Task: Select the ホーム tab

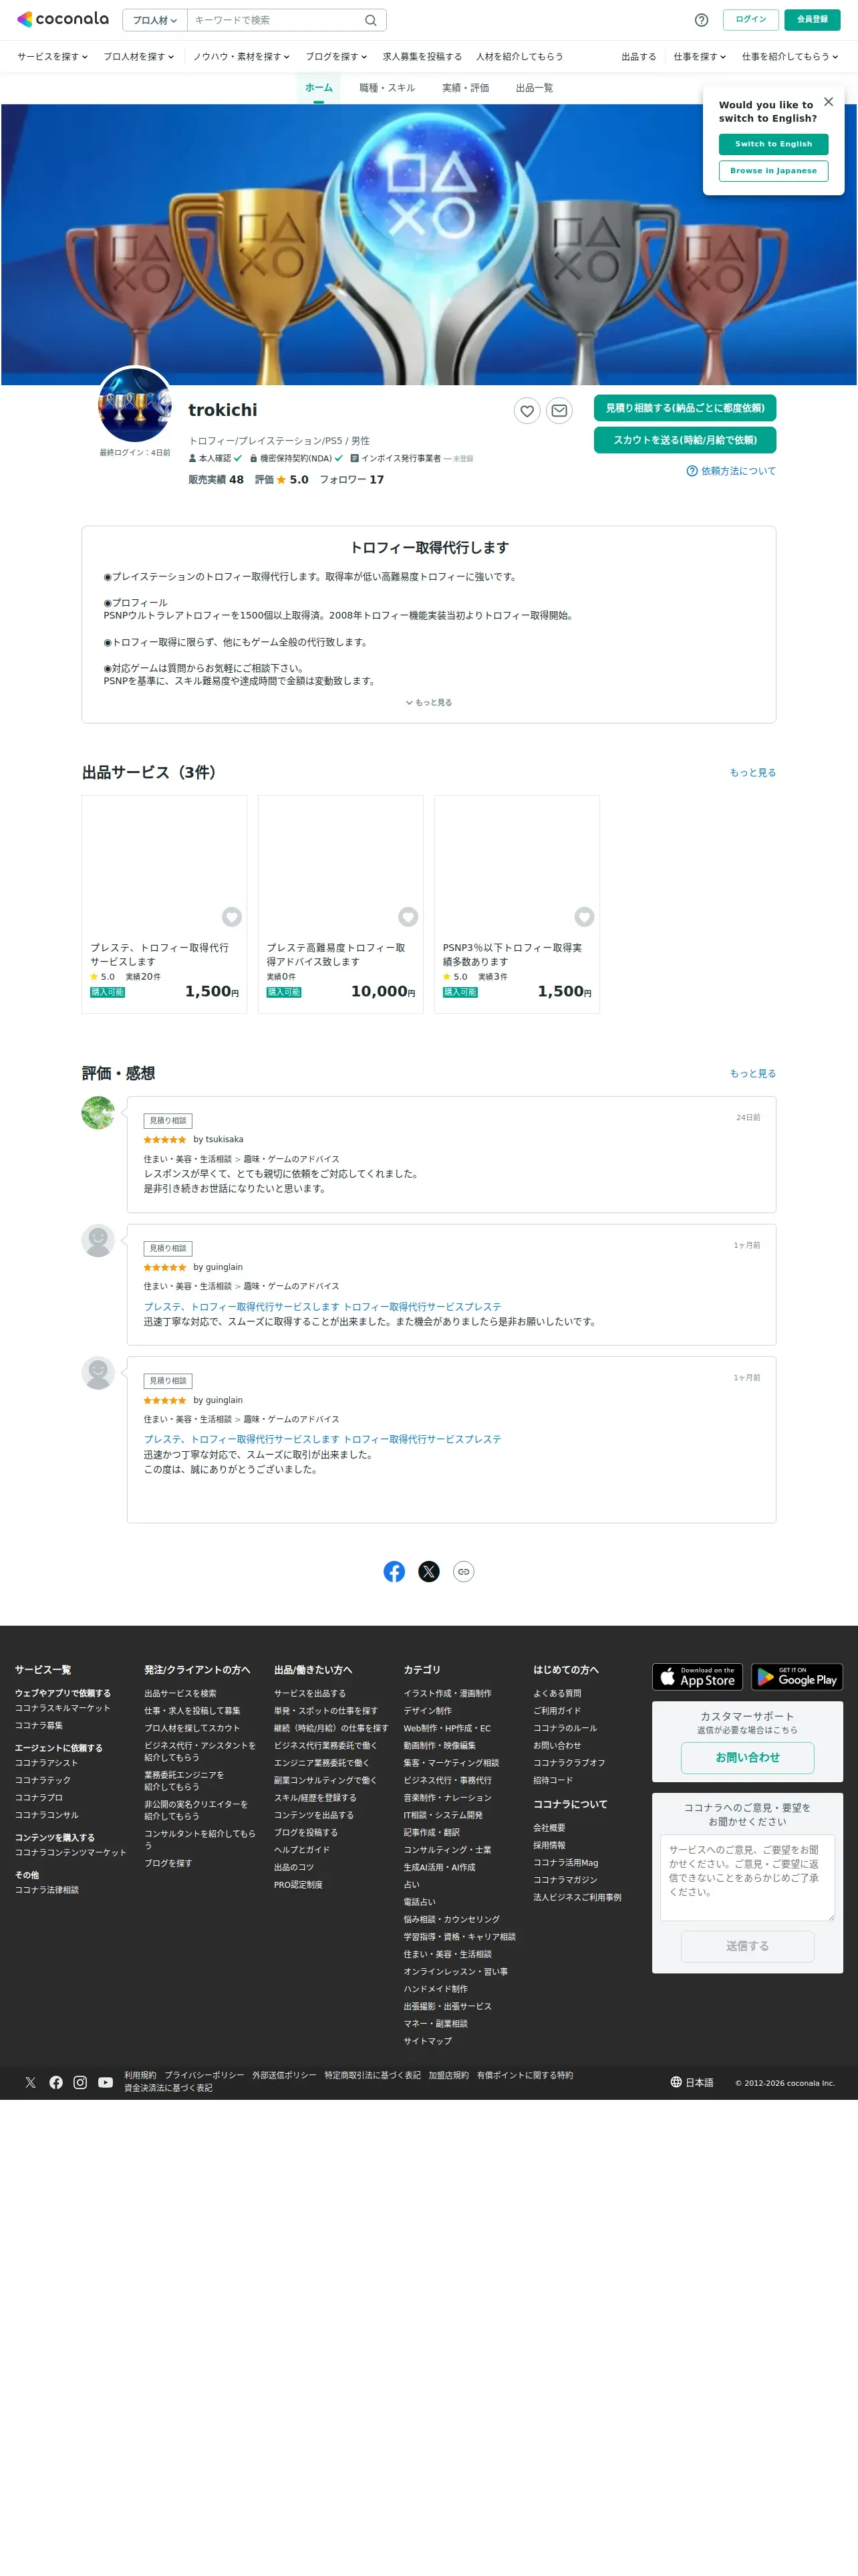Action: tap(319, 88)
